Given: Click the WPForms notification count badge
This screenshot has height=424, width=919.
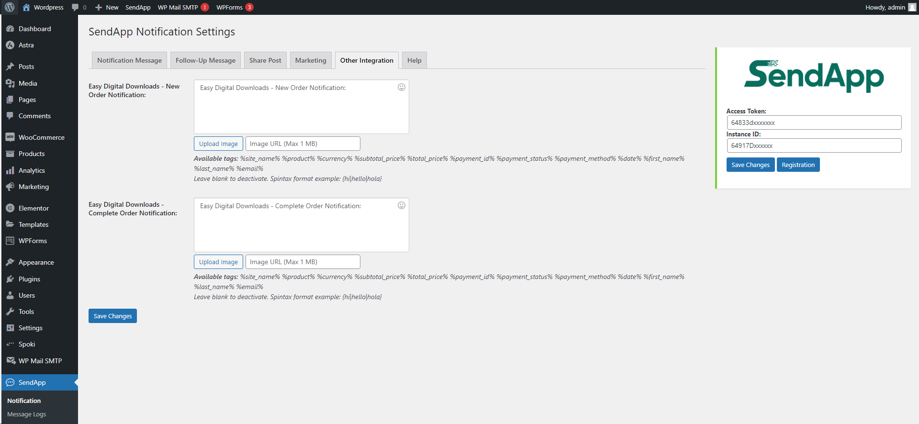Looking at the screenshot, I should tap(249, 7).
